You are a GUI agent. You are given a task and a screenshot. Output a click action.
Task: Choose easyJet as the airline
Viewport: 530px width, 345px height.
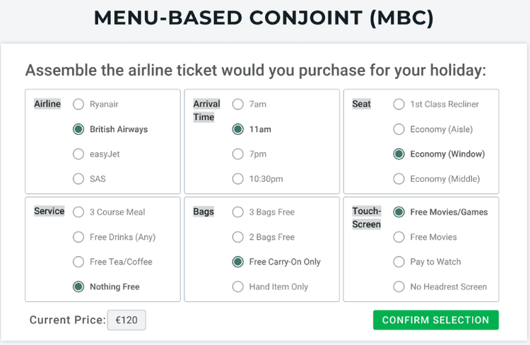(x=78, y=155)
